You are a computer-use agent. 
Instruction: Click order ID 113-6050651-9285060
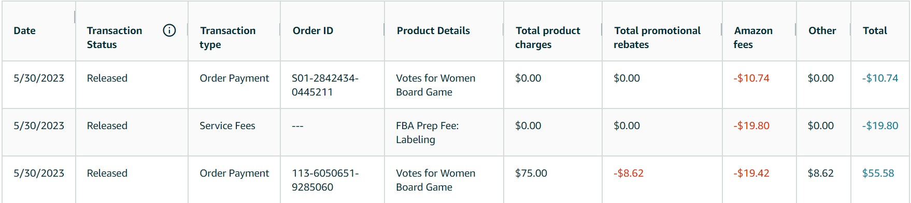tap(325, 180)
